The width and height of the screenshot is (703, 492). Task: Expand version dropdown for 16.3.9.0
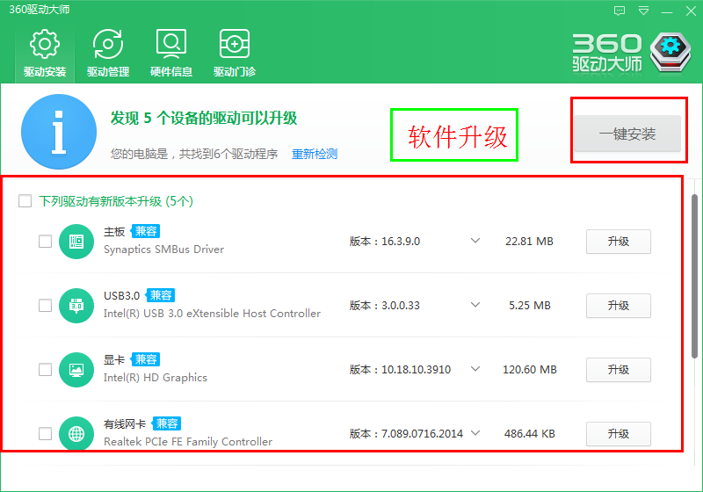[475, 241]
